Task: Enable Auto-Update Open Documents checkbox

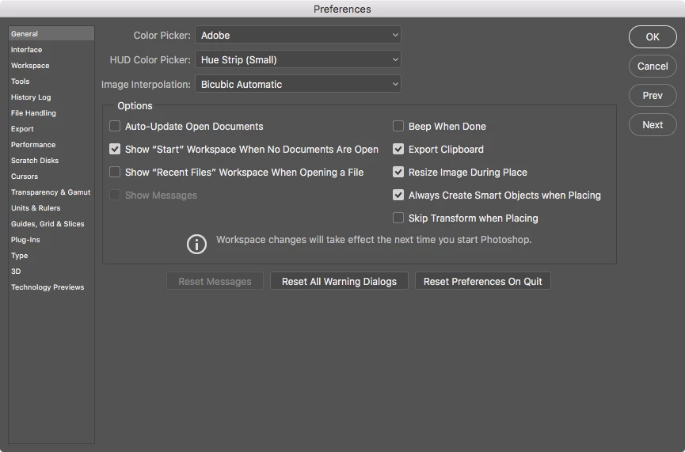Action: [115, 126]
